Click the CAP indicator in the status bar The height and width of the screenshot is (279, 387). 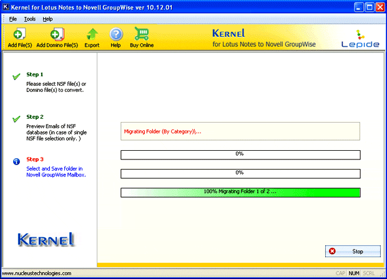[x=340, y=273]
